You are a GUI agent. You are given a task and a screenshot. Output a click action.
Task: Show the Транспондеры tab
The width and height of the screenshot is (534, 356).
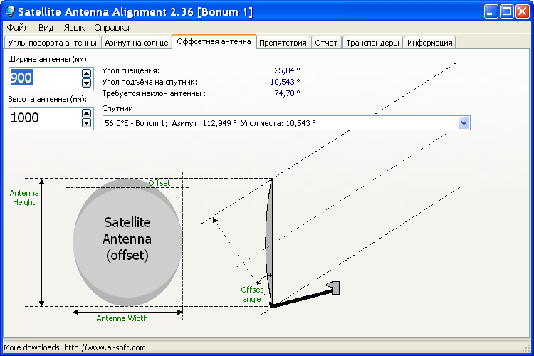[x=372, y=43]
